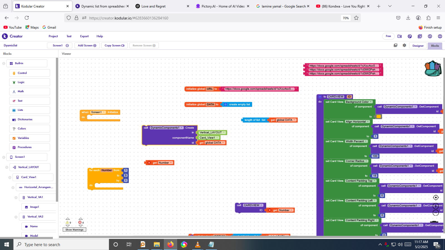Open the Screen1 screen selector dropdown
Image resolution: width=445 pixels, height=250 pixels.
click(x=60, y=46)
